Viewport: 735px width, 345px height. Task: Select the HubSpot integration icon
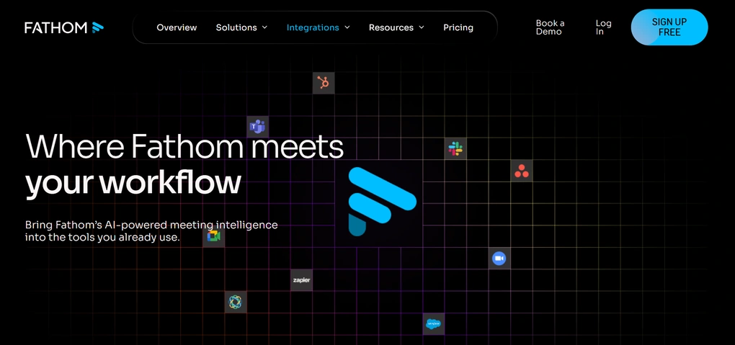coord(324,83)
